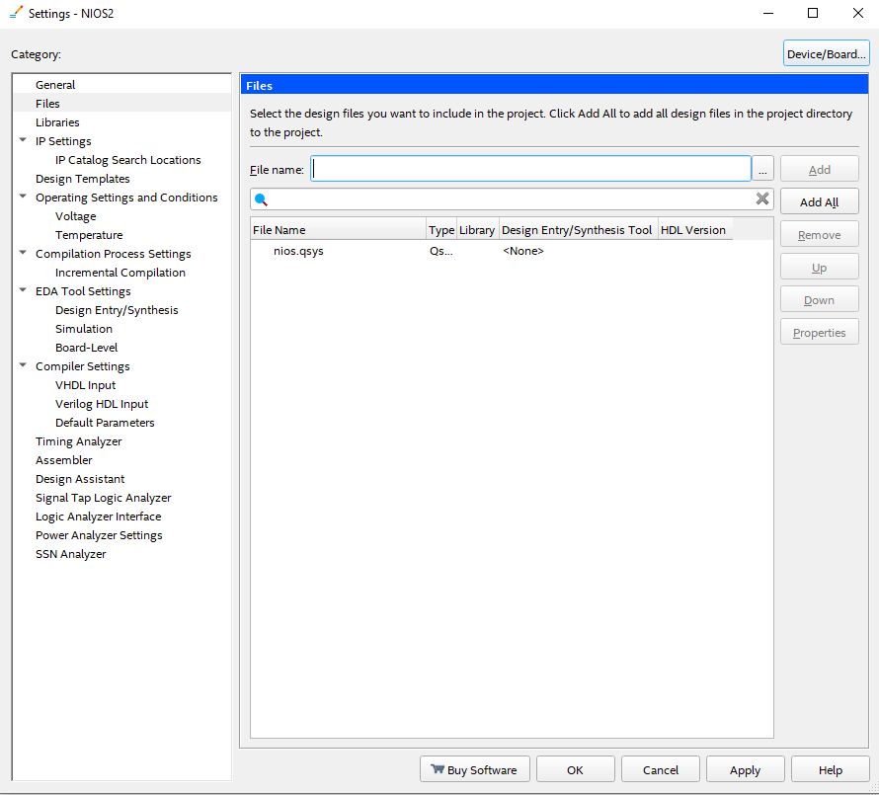The width and height of the screenshot is (879, 795).
Task: Maximize the Settings window
Action: point(812,13)
